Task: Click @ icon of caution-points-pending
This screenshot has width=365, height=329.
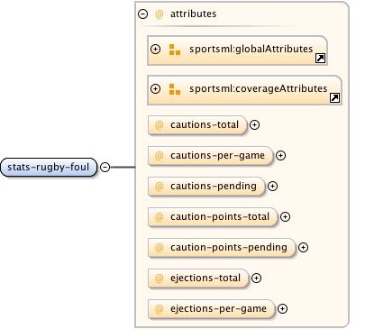Action: point(159,247)
